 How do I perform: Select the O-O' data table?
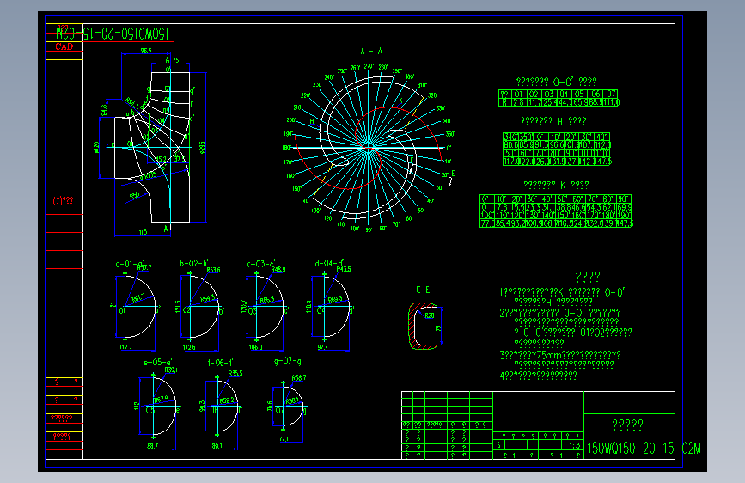(x=559, y=98)
